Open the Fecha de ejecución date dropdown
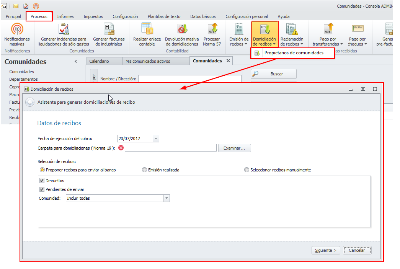The width and height of the screenshot is (400, 269). point(156,139)
